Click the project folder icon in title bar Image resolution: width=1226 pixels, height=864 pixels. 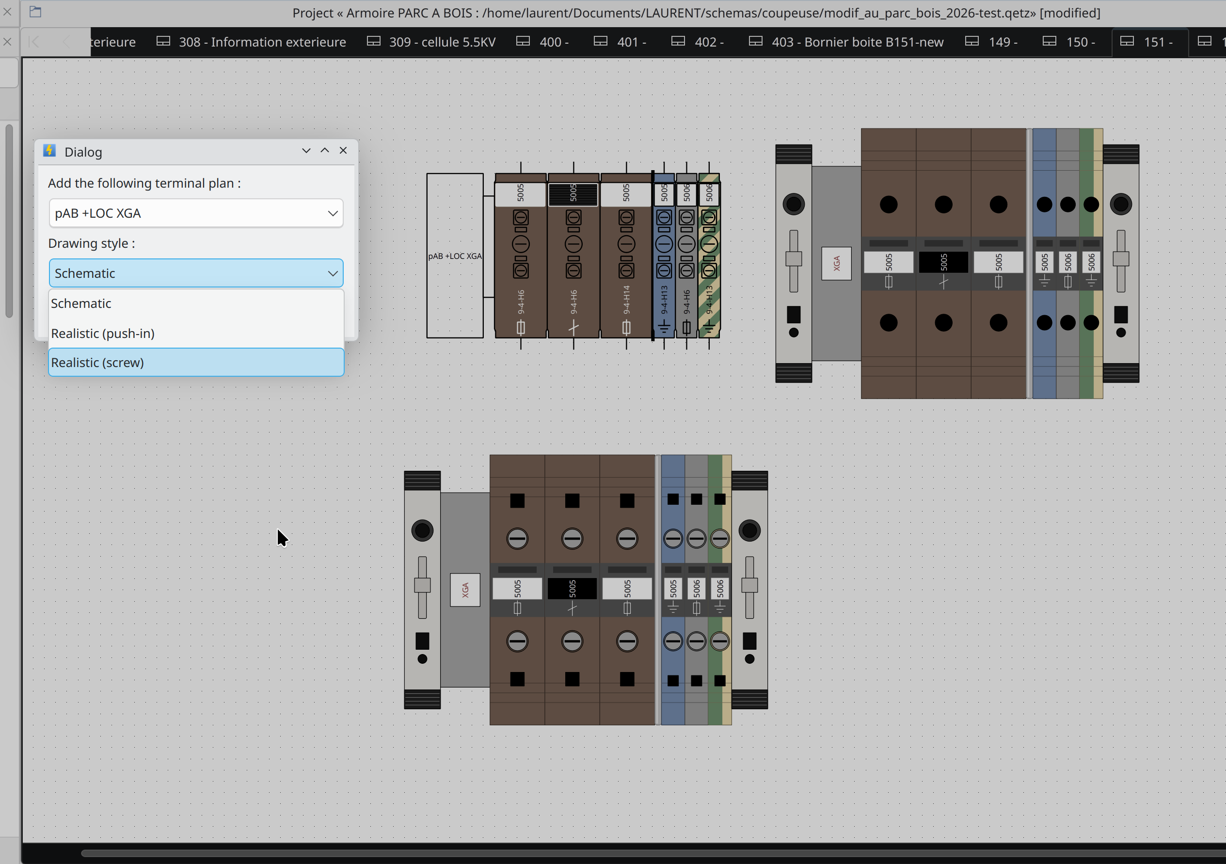(x=35, y=12)
